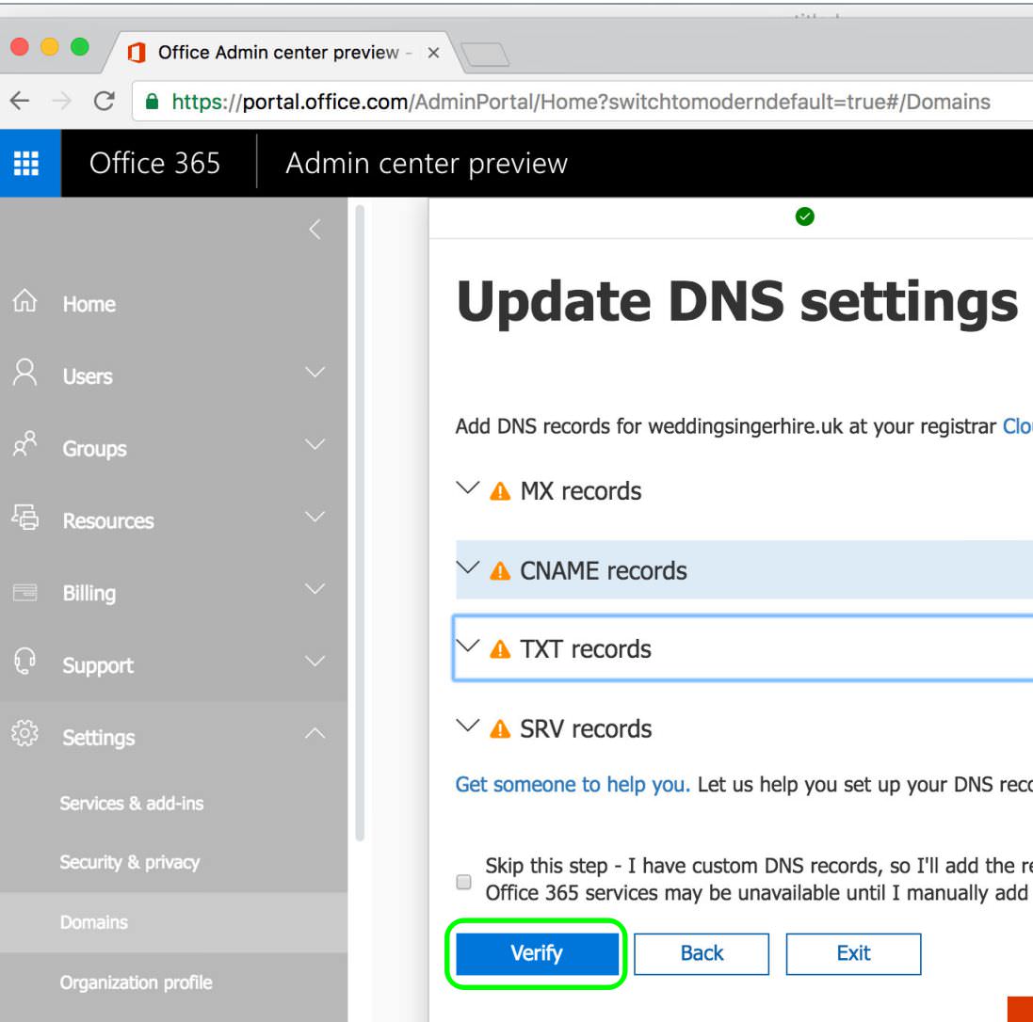Collapse the left navigation pane arrow

tap(315, 230)
